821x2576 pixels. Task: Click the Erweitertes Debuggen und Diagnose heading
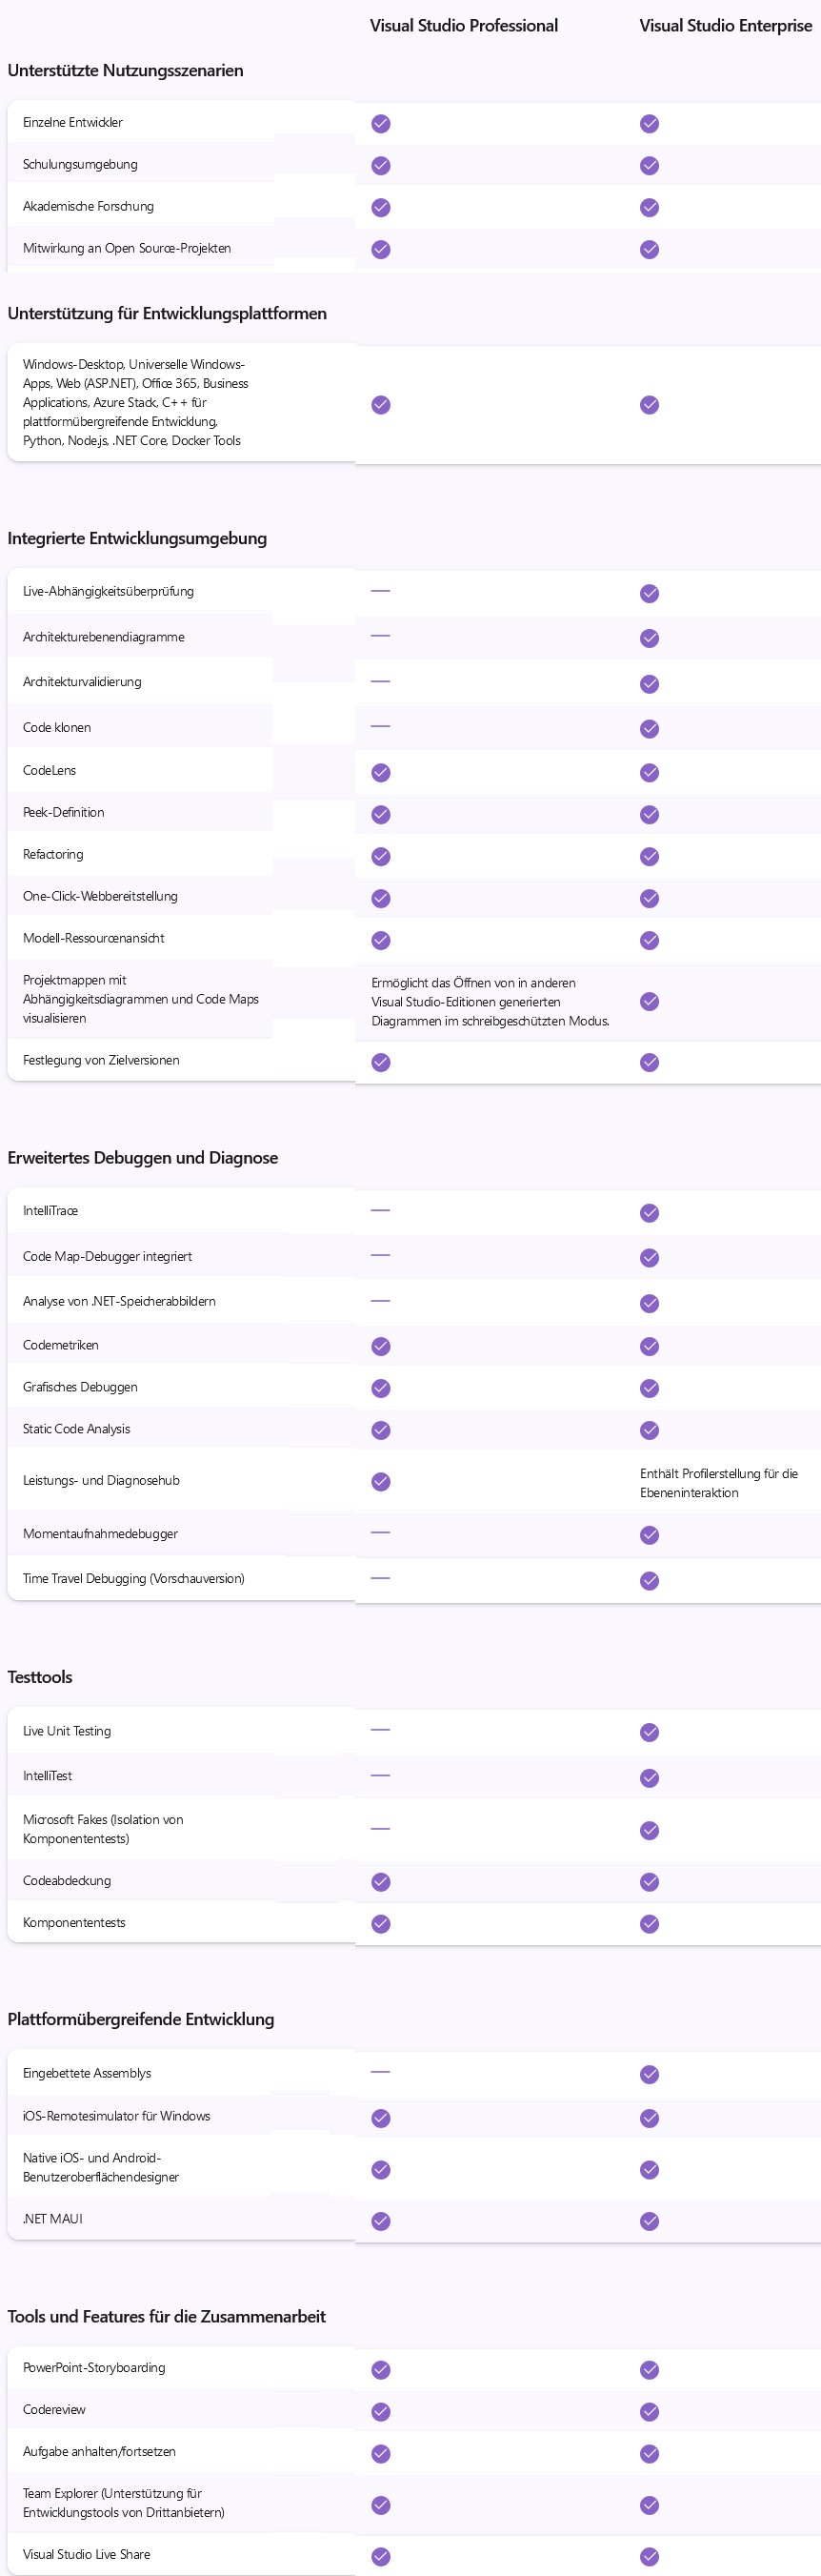(143, 1158)
